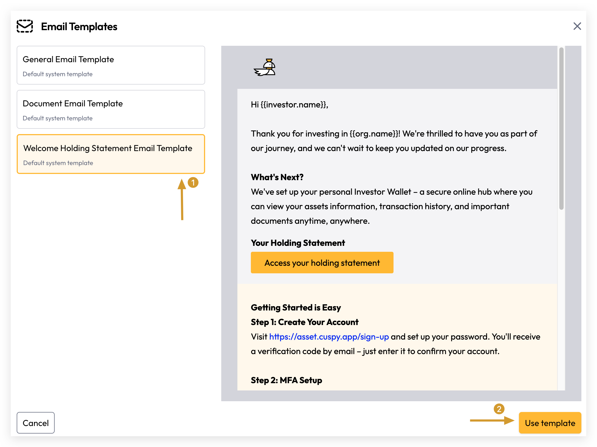This screenshot has height=447, width=597.
Task: Click the Use template button
Action: [x=550, y=422]
